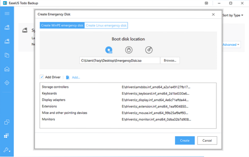Open the Tools wrench menu in the sidebar
Screen dimensions: 249x157
(x=7, y=150)
